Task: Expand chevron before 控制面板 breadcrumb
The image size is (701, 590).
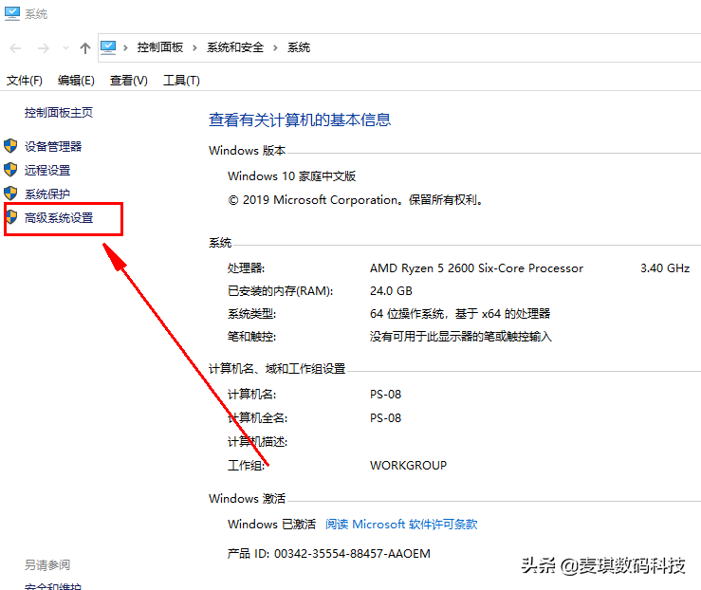Action: [x=125, y=47]
